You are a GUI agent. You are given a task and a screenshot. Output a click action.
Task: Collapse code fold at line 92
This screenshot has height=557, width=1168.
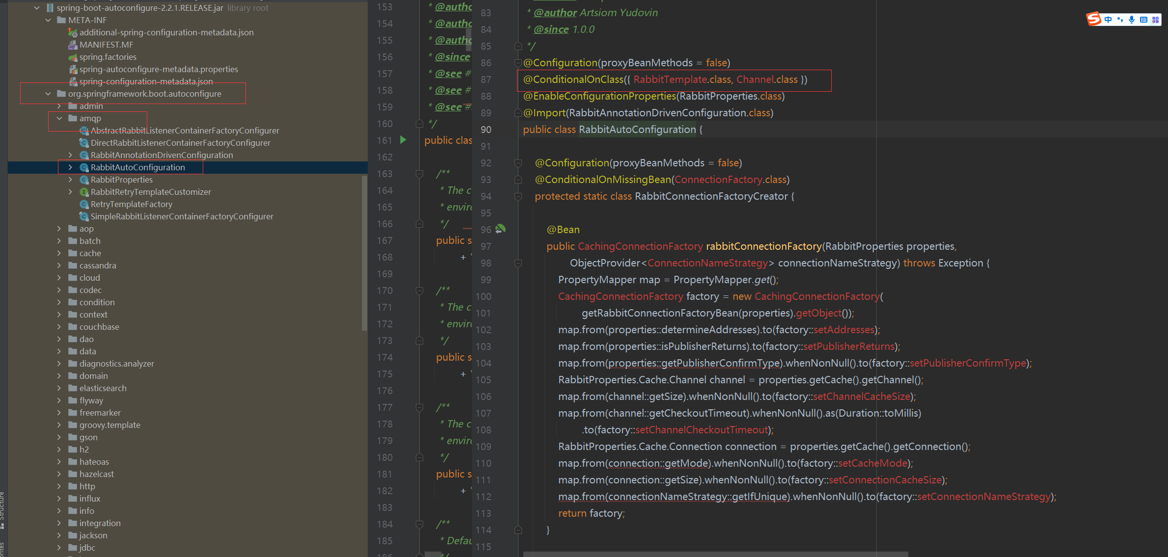518,162
